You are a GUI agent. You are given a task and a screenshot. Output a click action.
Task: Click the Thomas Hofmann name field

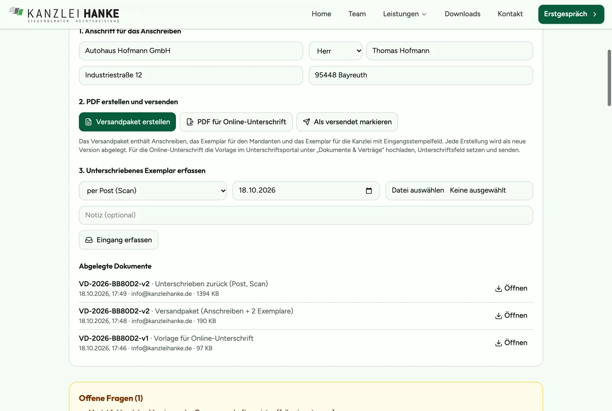coord(449,51)
